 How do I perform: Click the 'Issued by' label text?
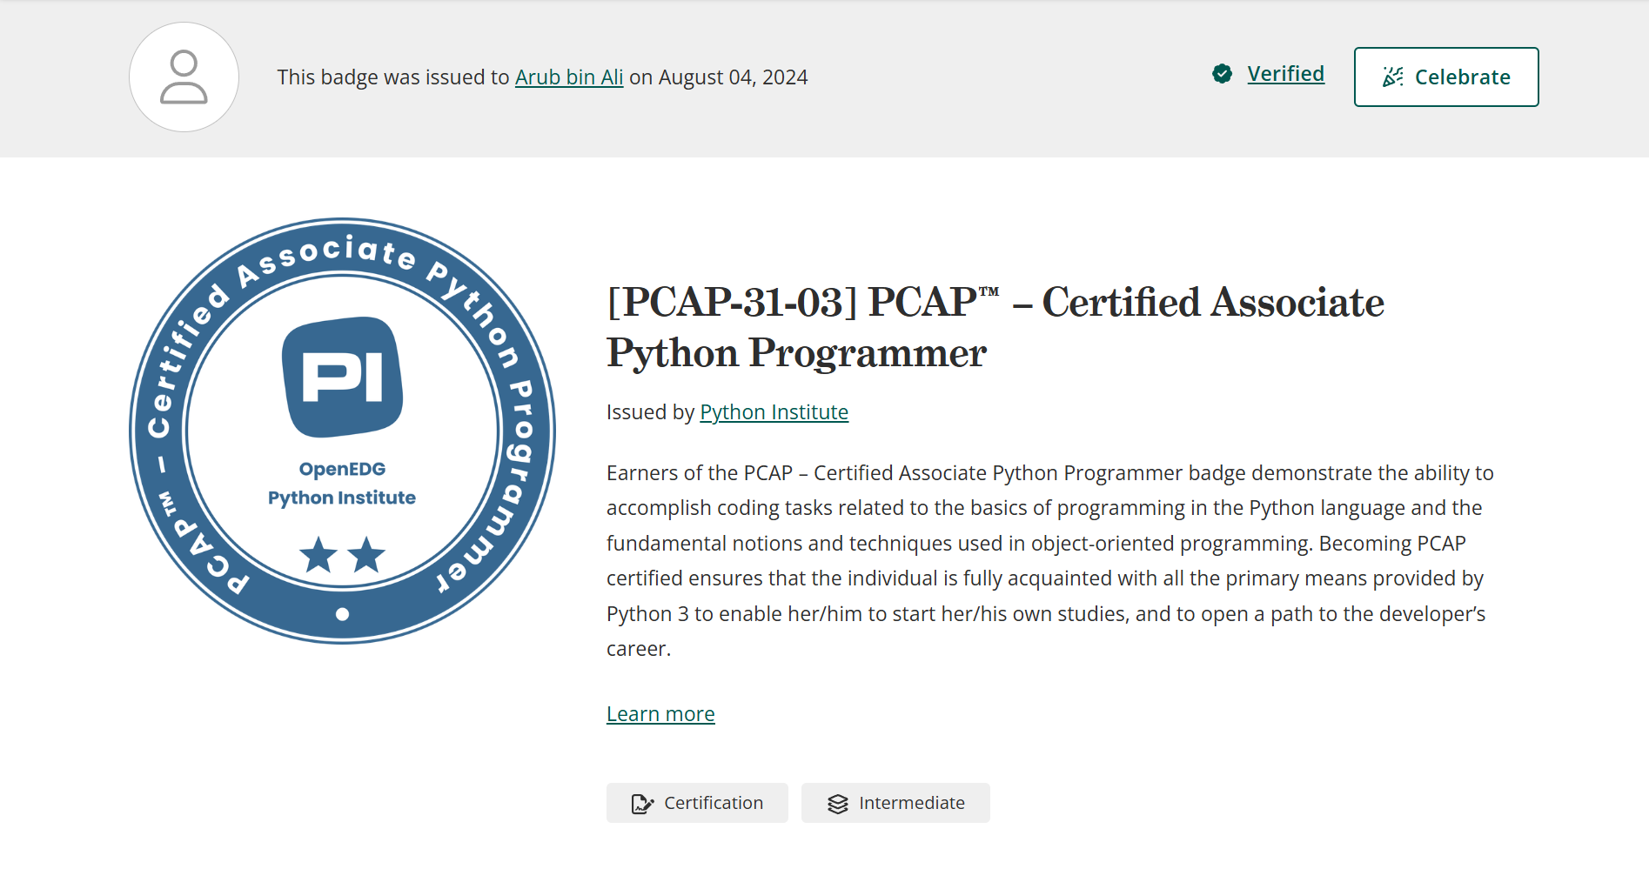tap(650, 411)
